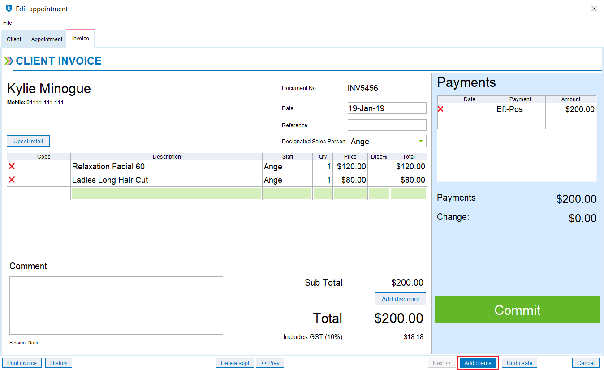Viewport: 604px width, 370px height.
Task: Click Qty cell for Relaxation Facial 60
Action: [323, 167]
